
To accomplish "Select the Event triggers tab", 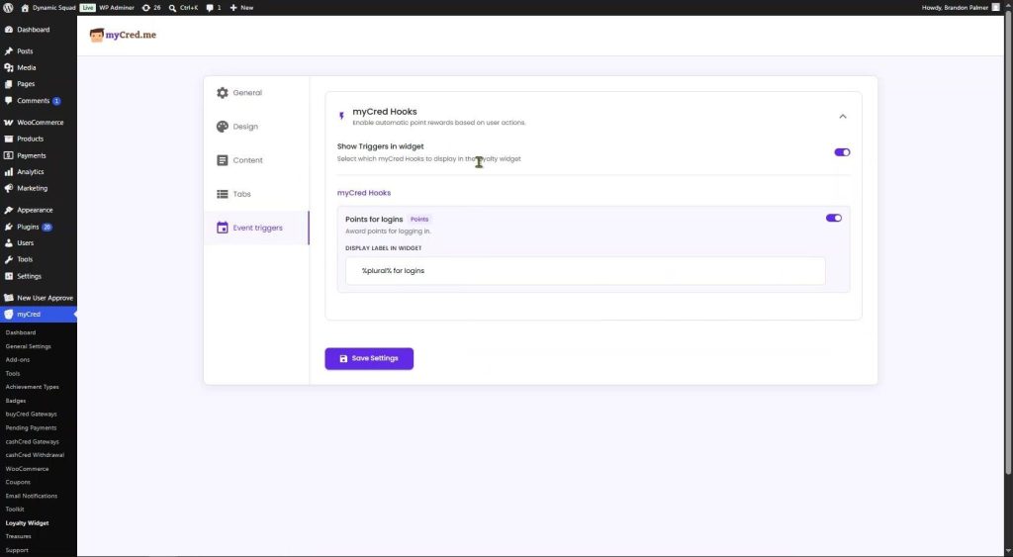I will click(256, 229).
